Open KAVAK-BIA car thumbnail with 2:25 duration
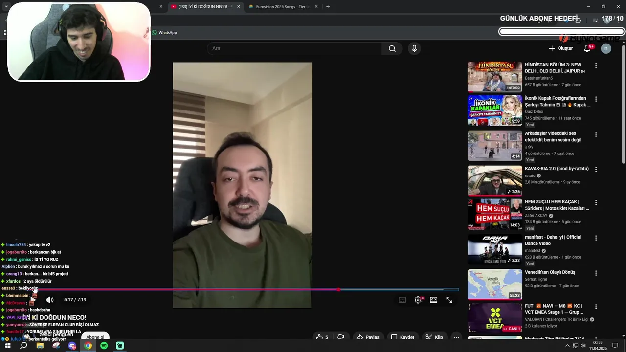 [495, 180]
